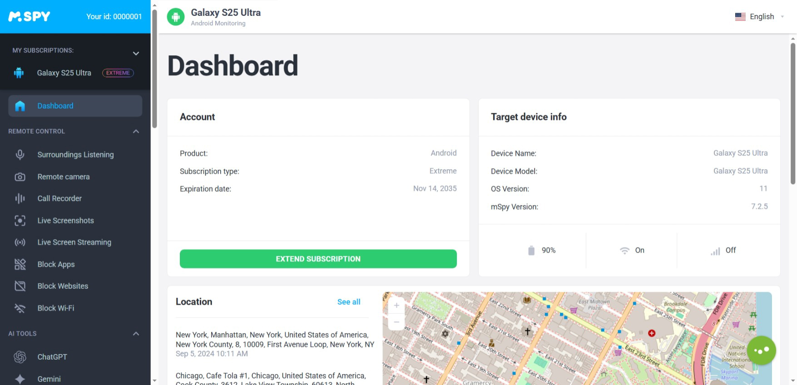This screenshot has height=385, width=797.
Task: Open Gemini from the AI tools menu
Action: (x=49, y=379)
